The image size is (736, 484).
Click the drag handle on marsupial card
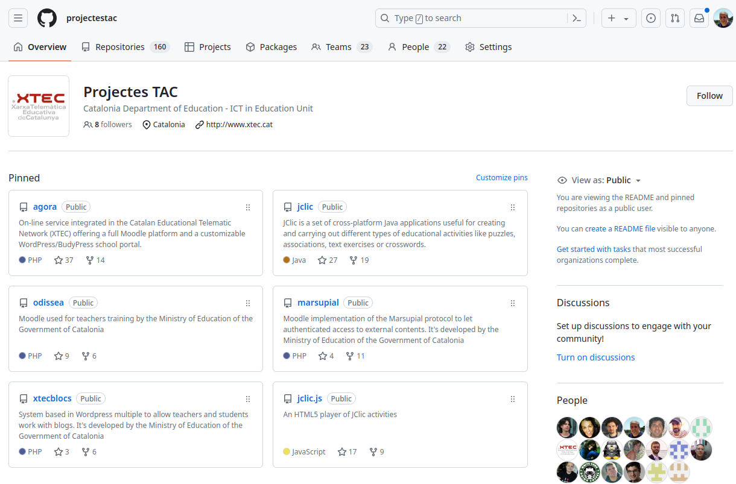513,303
